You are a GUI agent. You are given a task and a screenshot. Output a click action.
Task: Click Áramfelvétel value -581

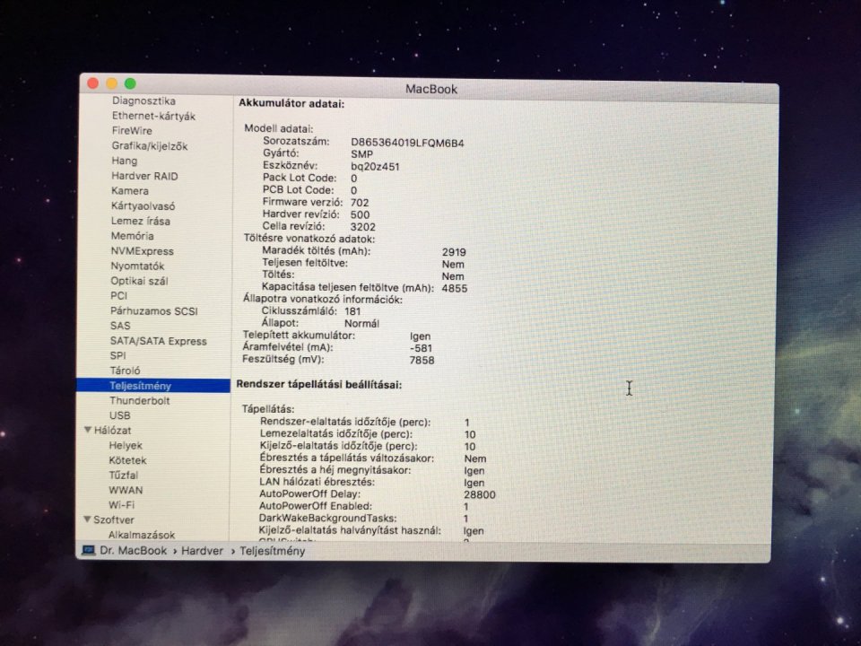click(421, 348)
